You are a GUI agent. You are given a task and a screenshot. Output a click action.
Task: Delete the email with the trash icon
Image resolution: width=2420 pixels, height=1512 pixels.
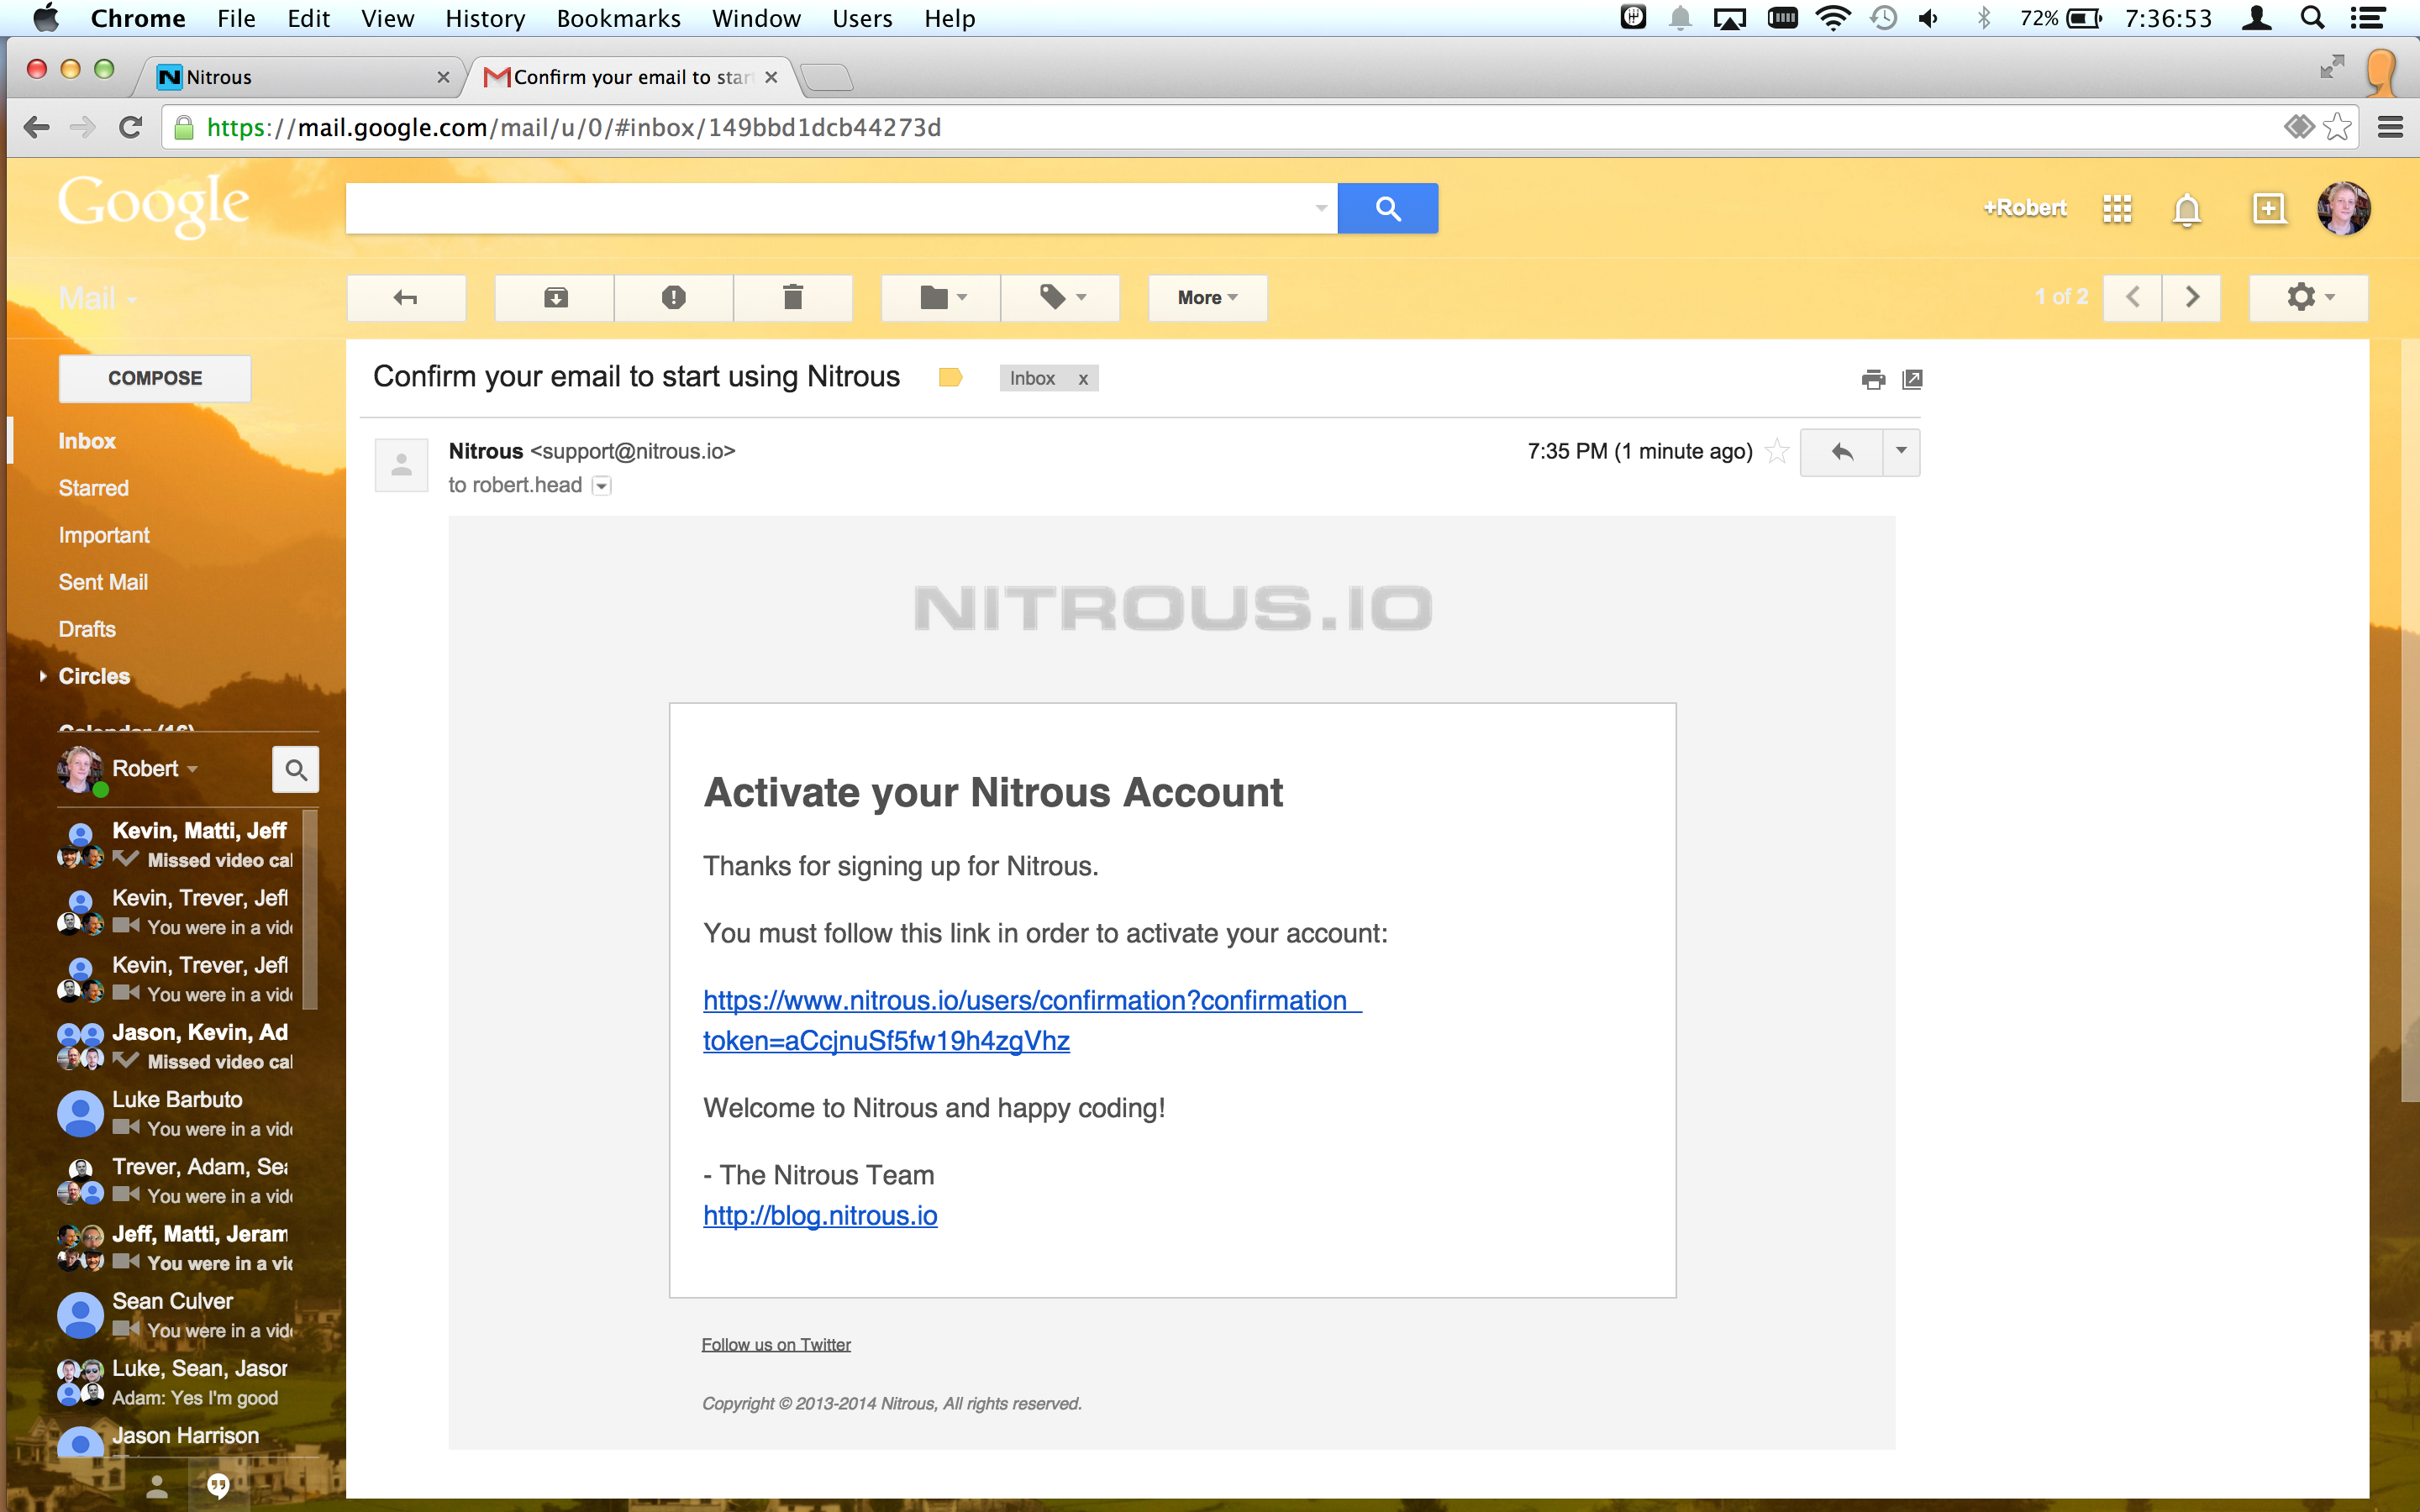point(792,297)
